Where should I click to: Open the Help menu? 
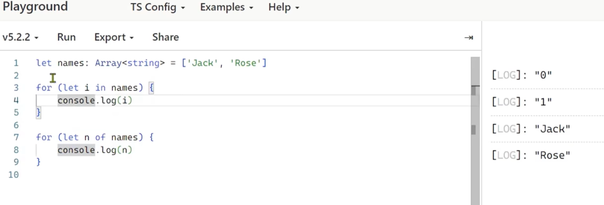point(283,7)
